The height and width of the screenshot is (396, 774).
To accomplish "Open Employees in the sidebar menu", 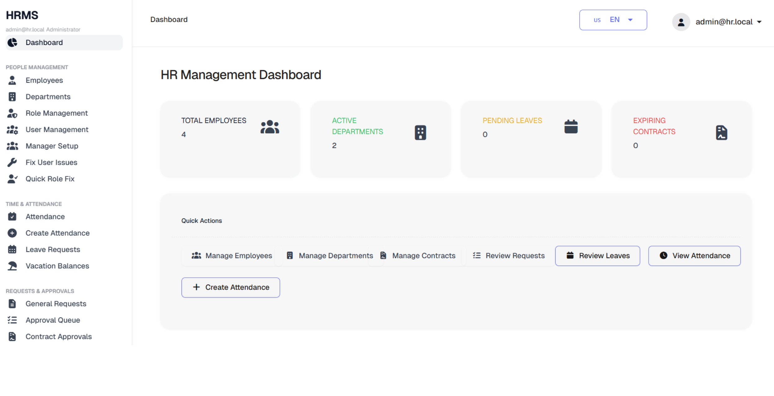I will pyautogui.click(x=44, y=80).
